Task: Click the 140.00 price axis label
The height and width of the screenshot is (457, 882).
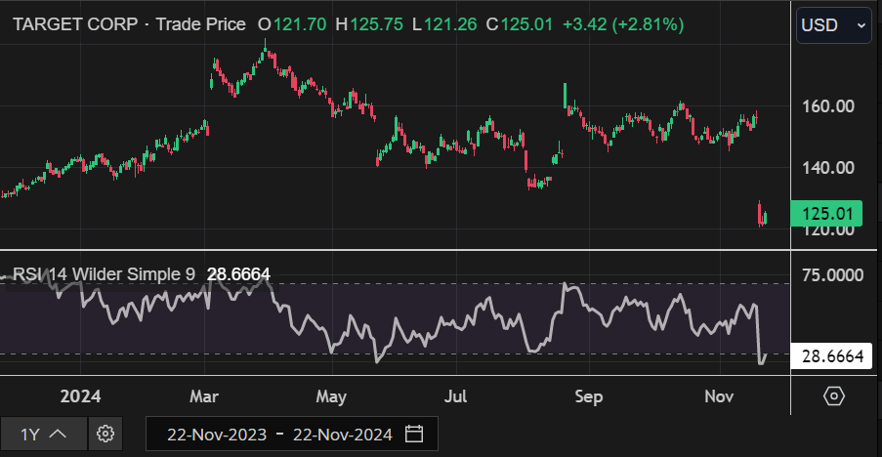Action: tap(828, 168)
